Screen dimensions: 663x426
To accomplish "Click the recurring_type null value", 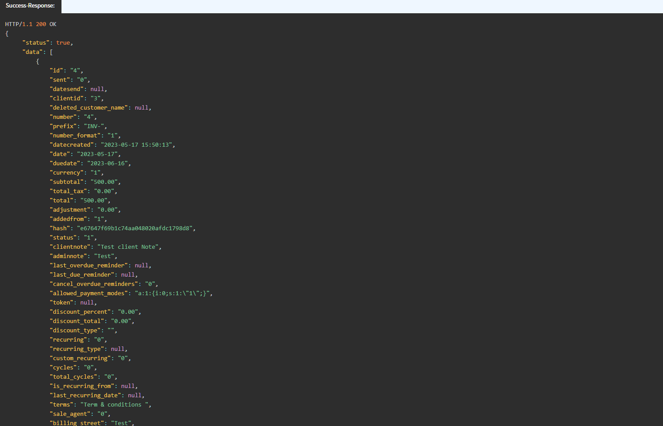I will click(117, 349).
